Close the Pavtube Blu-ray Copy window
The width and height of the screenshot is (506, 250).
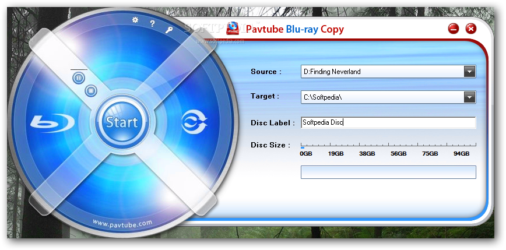pyautogui.click(x=471, y=29)
